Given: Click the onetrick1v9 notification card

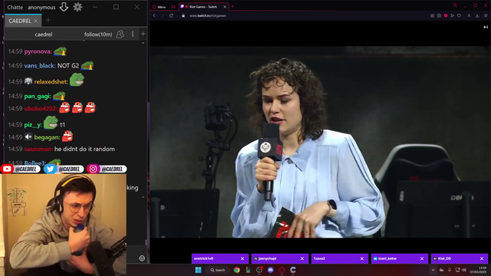Looking at the screenshot, I should click(x=220, y=258).
